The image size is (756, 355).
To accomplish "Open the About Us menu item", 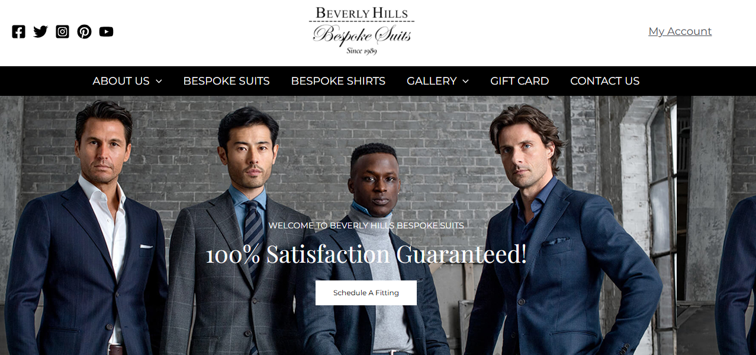I will tap(121, 81).
